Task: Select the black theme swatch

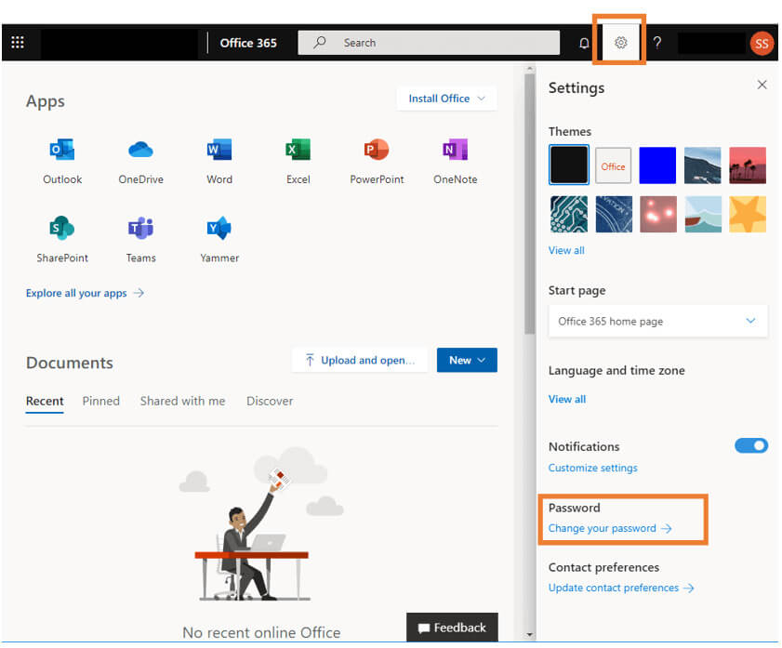Action: click(x=568, y=165)
